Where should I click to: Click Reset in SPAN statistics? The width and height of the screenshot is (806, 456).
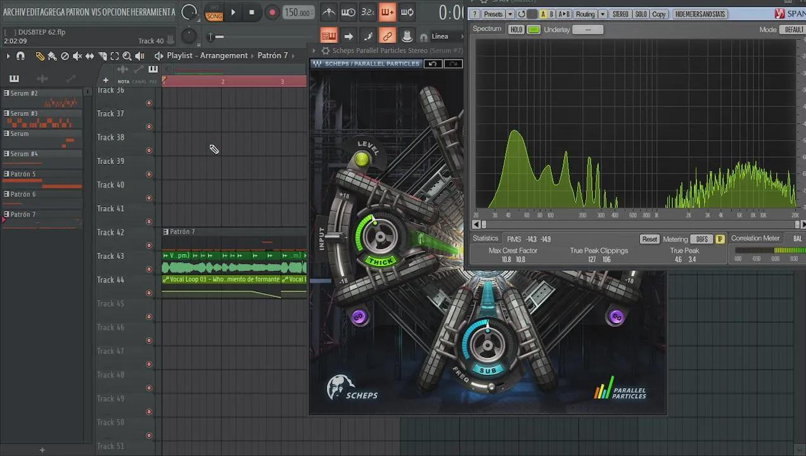click(x=649, y=239)
